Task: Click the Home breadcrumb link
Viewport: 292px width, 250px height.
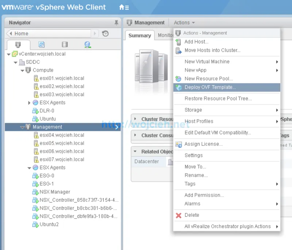Action: [x=21, y=33]
